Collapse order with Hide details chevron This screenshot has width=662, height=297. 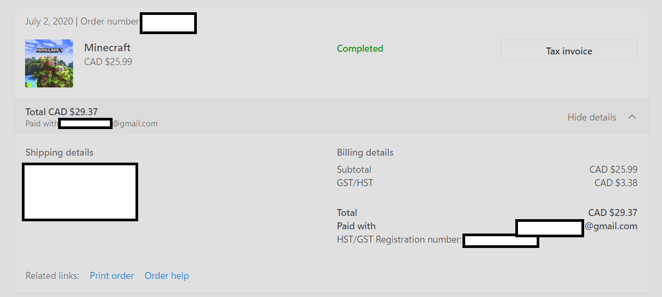point(632,117)
